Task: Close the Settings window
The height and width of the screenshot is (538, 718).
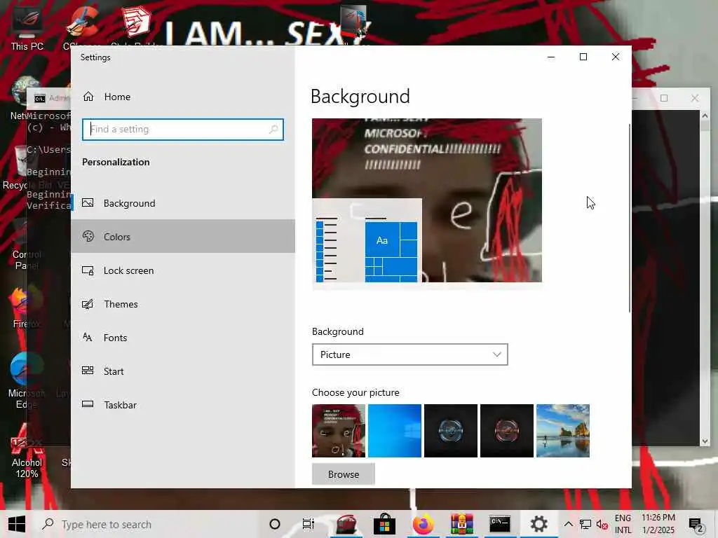Action: point(616,57)
